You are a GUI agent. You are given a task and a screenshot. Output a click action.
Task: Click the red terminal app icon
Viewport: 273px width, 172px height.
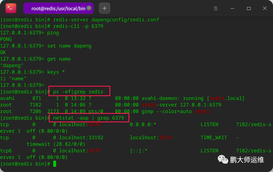11,8
